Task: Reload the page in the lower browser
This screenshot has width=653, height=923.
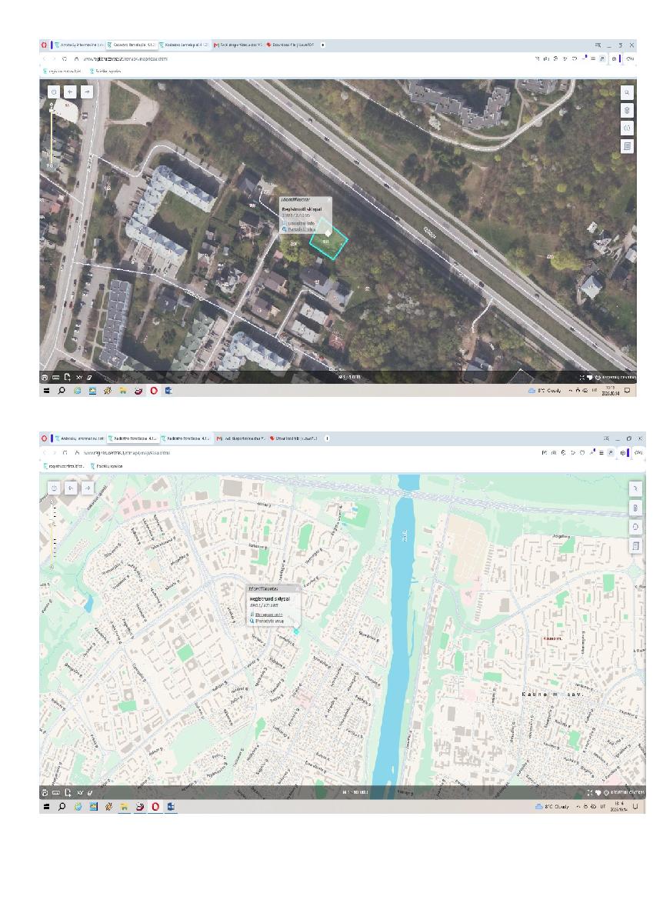Action: click(65, 452)
